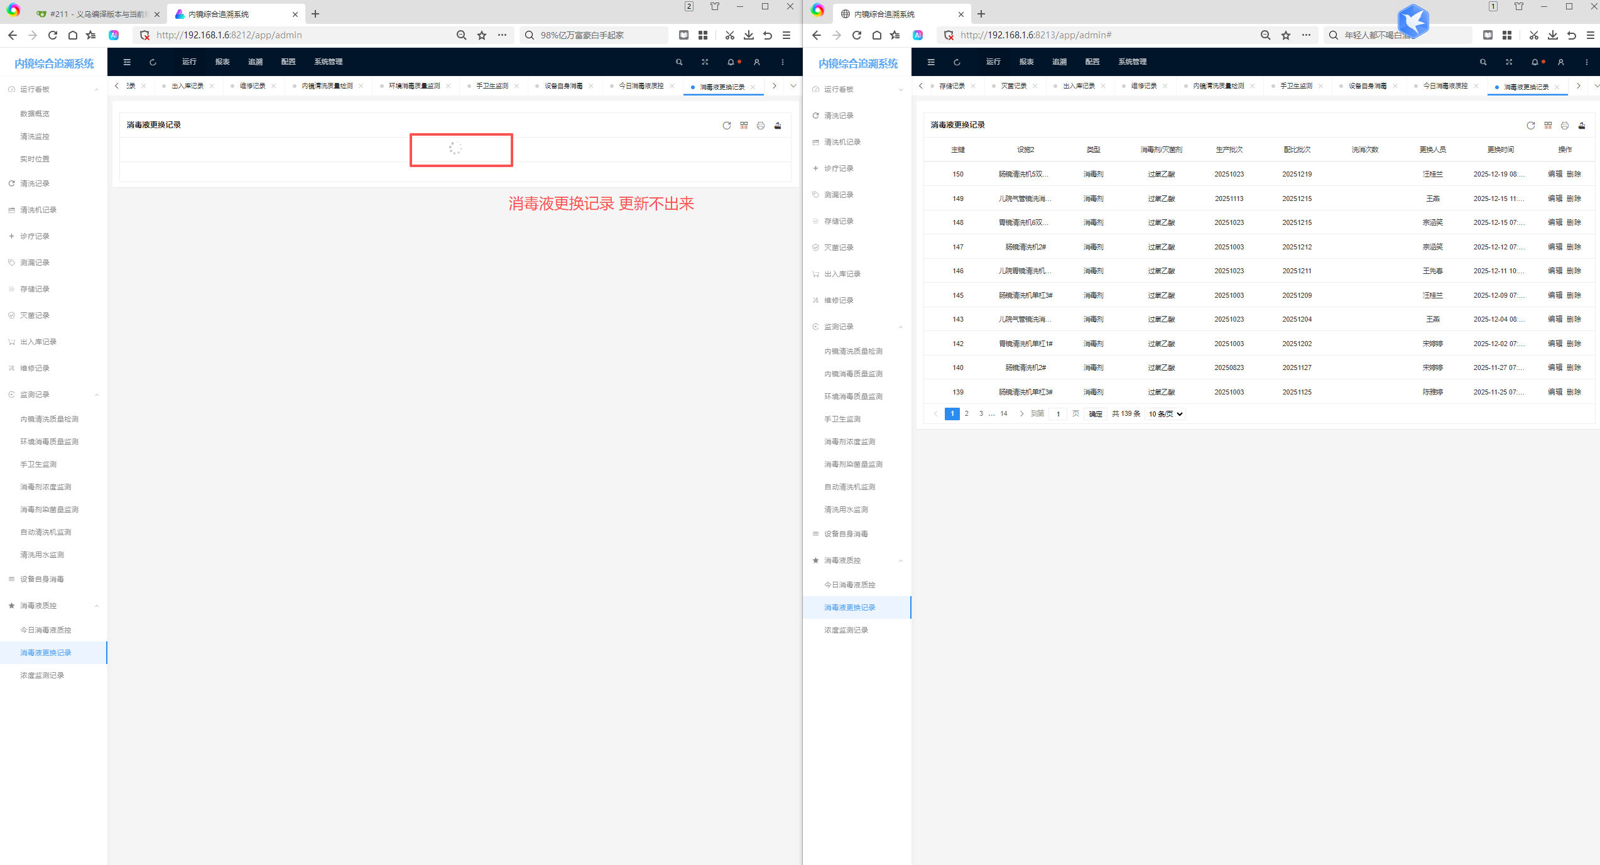
Task: Print the right 消毒液更换记录 table
Action: point(1565,126)
